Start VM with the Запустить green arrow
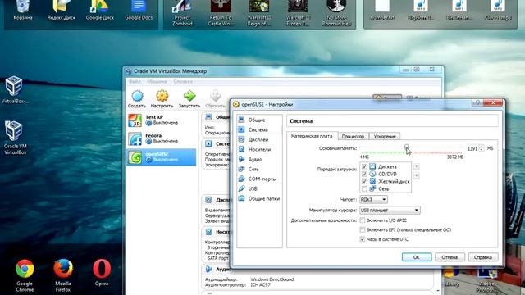The width and height of the screenshot is (525, 295). point(189,99)
